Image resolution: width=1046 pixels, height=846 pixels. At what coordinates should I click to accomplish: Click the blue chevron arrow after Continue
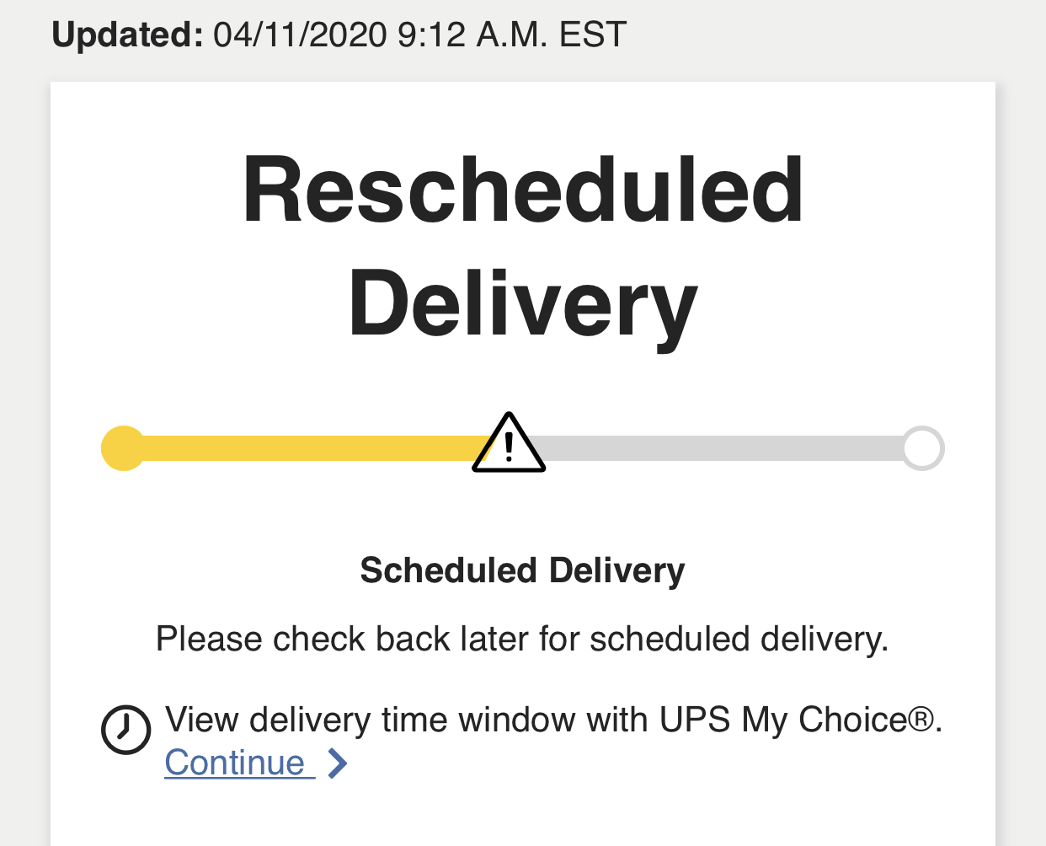pyautogui.click(x=337, y=763)
